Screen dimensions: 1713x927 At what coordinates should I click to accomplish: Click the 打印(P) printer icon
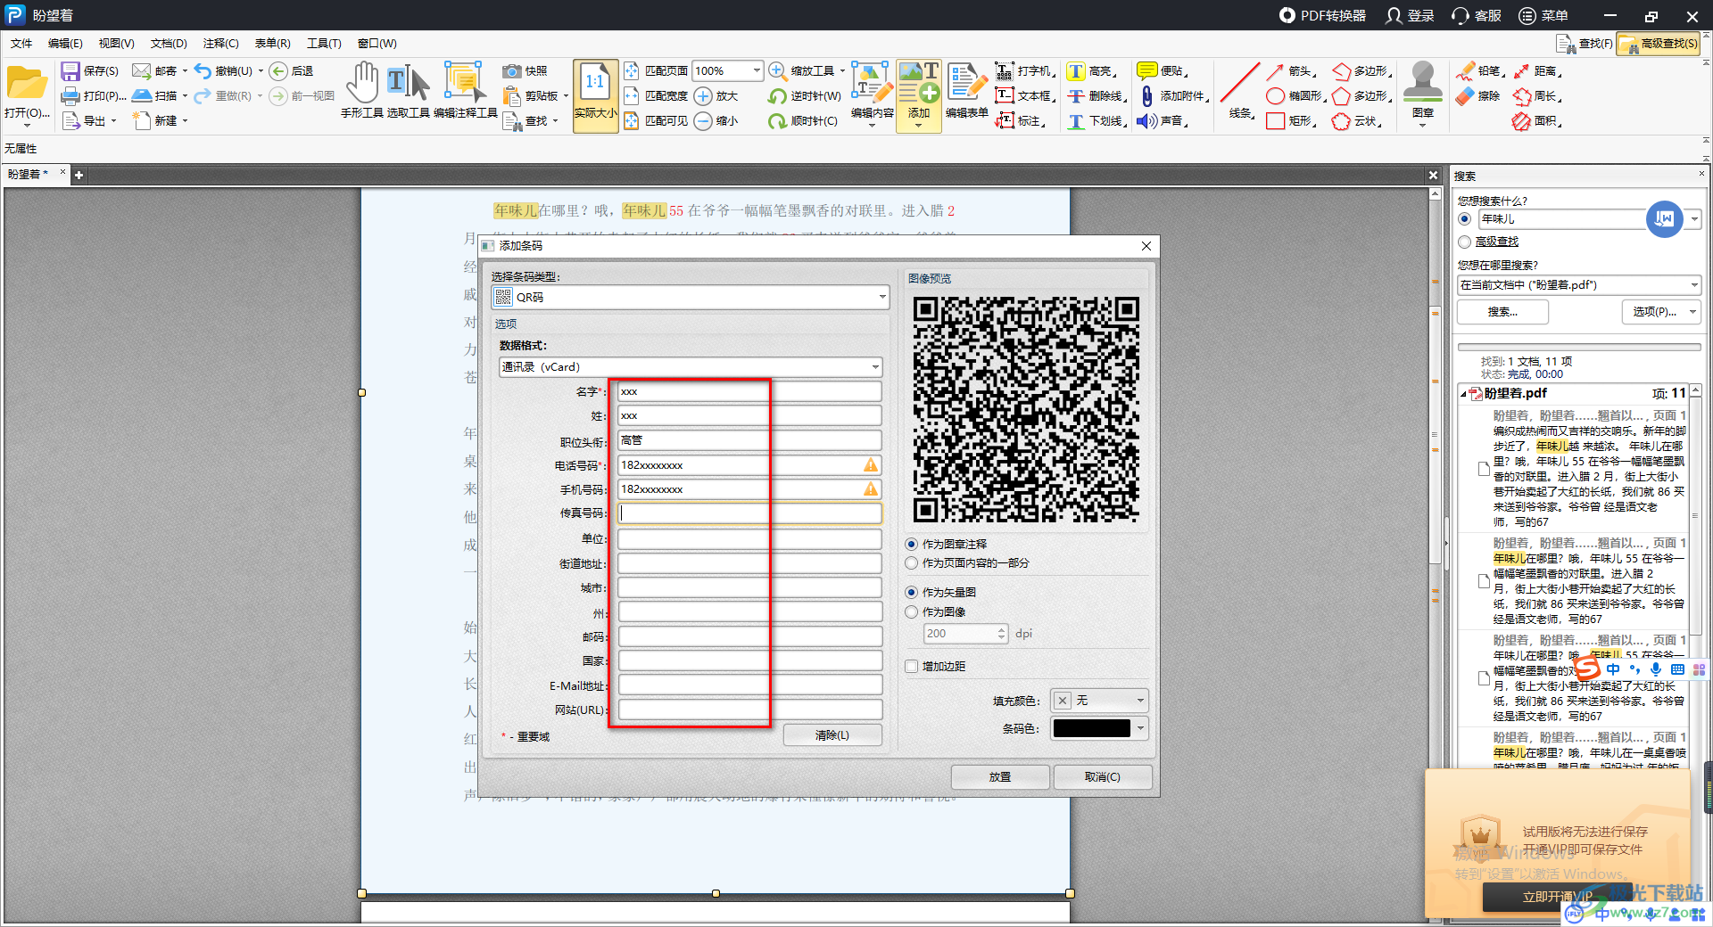[70, 95]
